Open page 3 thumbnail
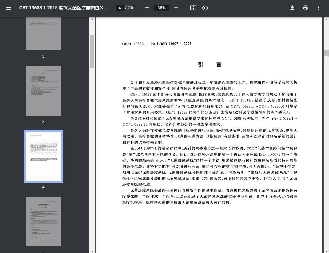This screenshot has height=253, width=329. pos(44,91)
